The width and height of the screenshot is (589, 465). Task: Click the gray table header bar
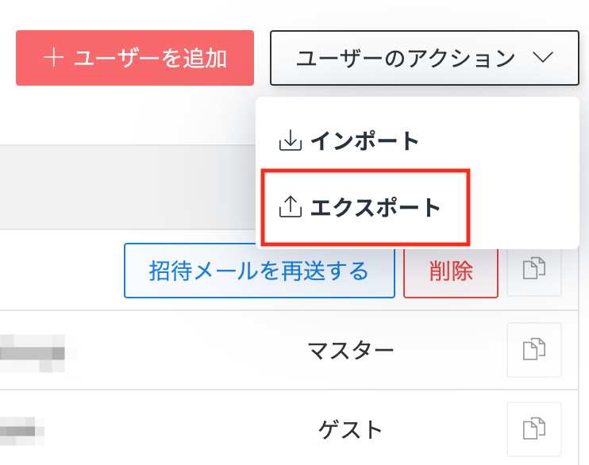point(128,187)
